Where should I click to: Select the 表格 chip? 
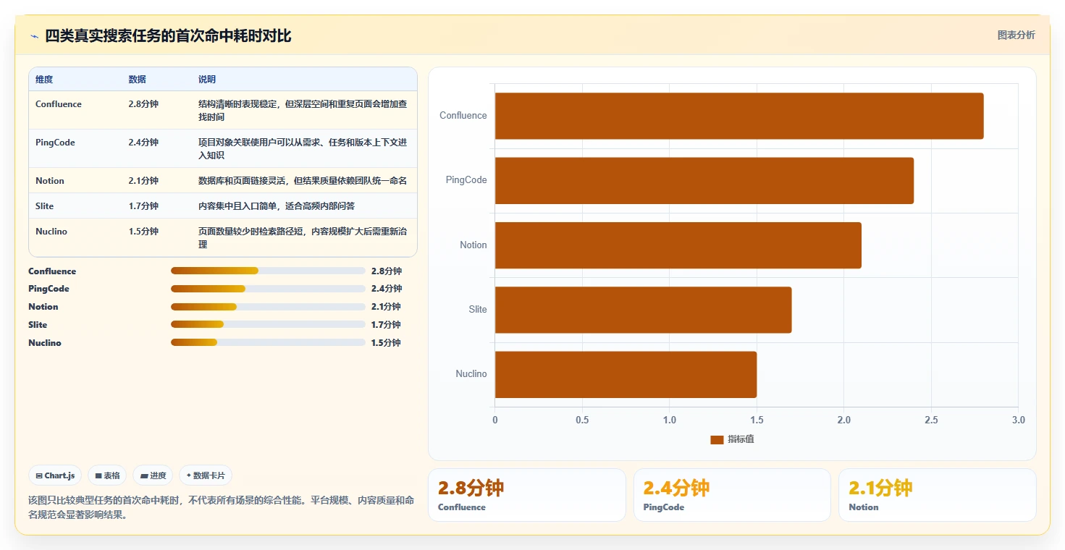point(107,475)
